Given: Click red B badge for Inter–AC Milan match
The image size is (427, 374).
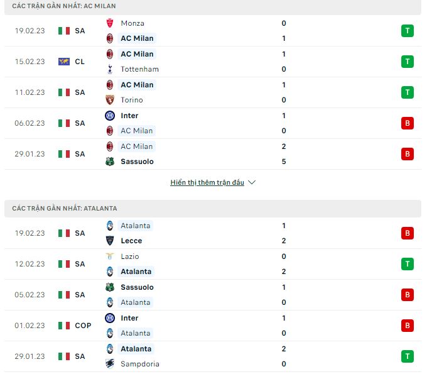Looking at the screenshot, I should pyautogui.click(x=408, y=123).
